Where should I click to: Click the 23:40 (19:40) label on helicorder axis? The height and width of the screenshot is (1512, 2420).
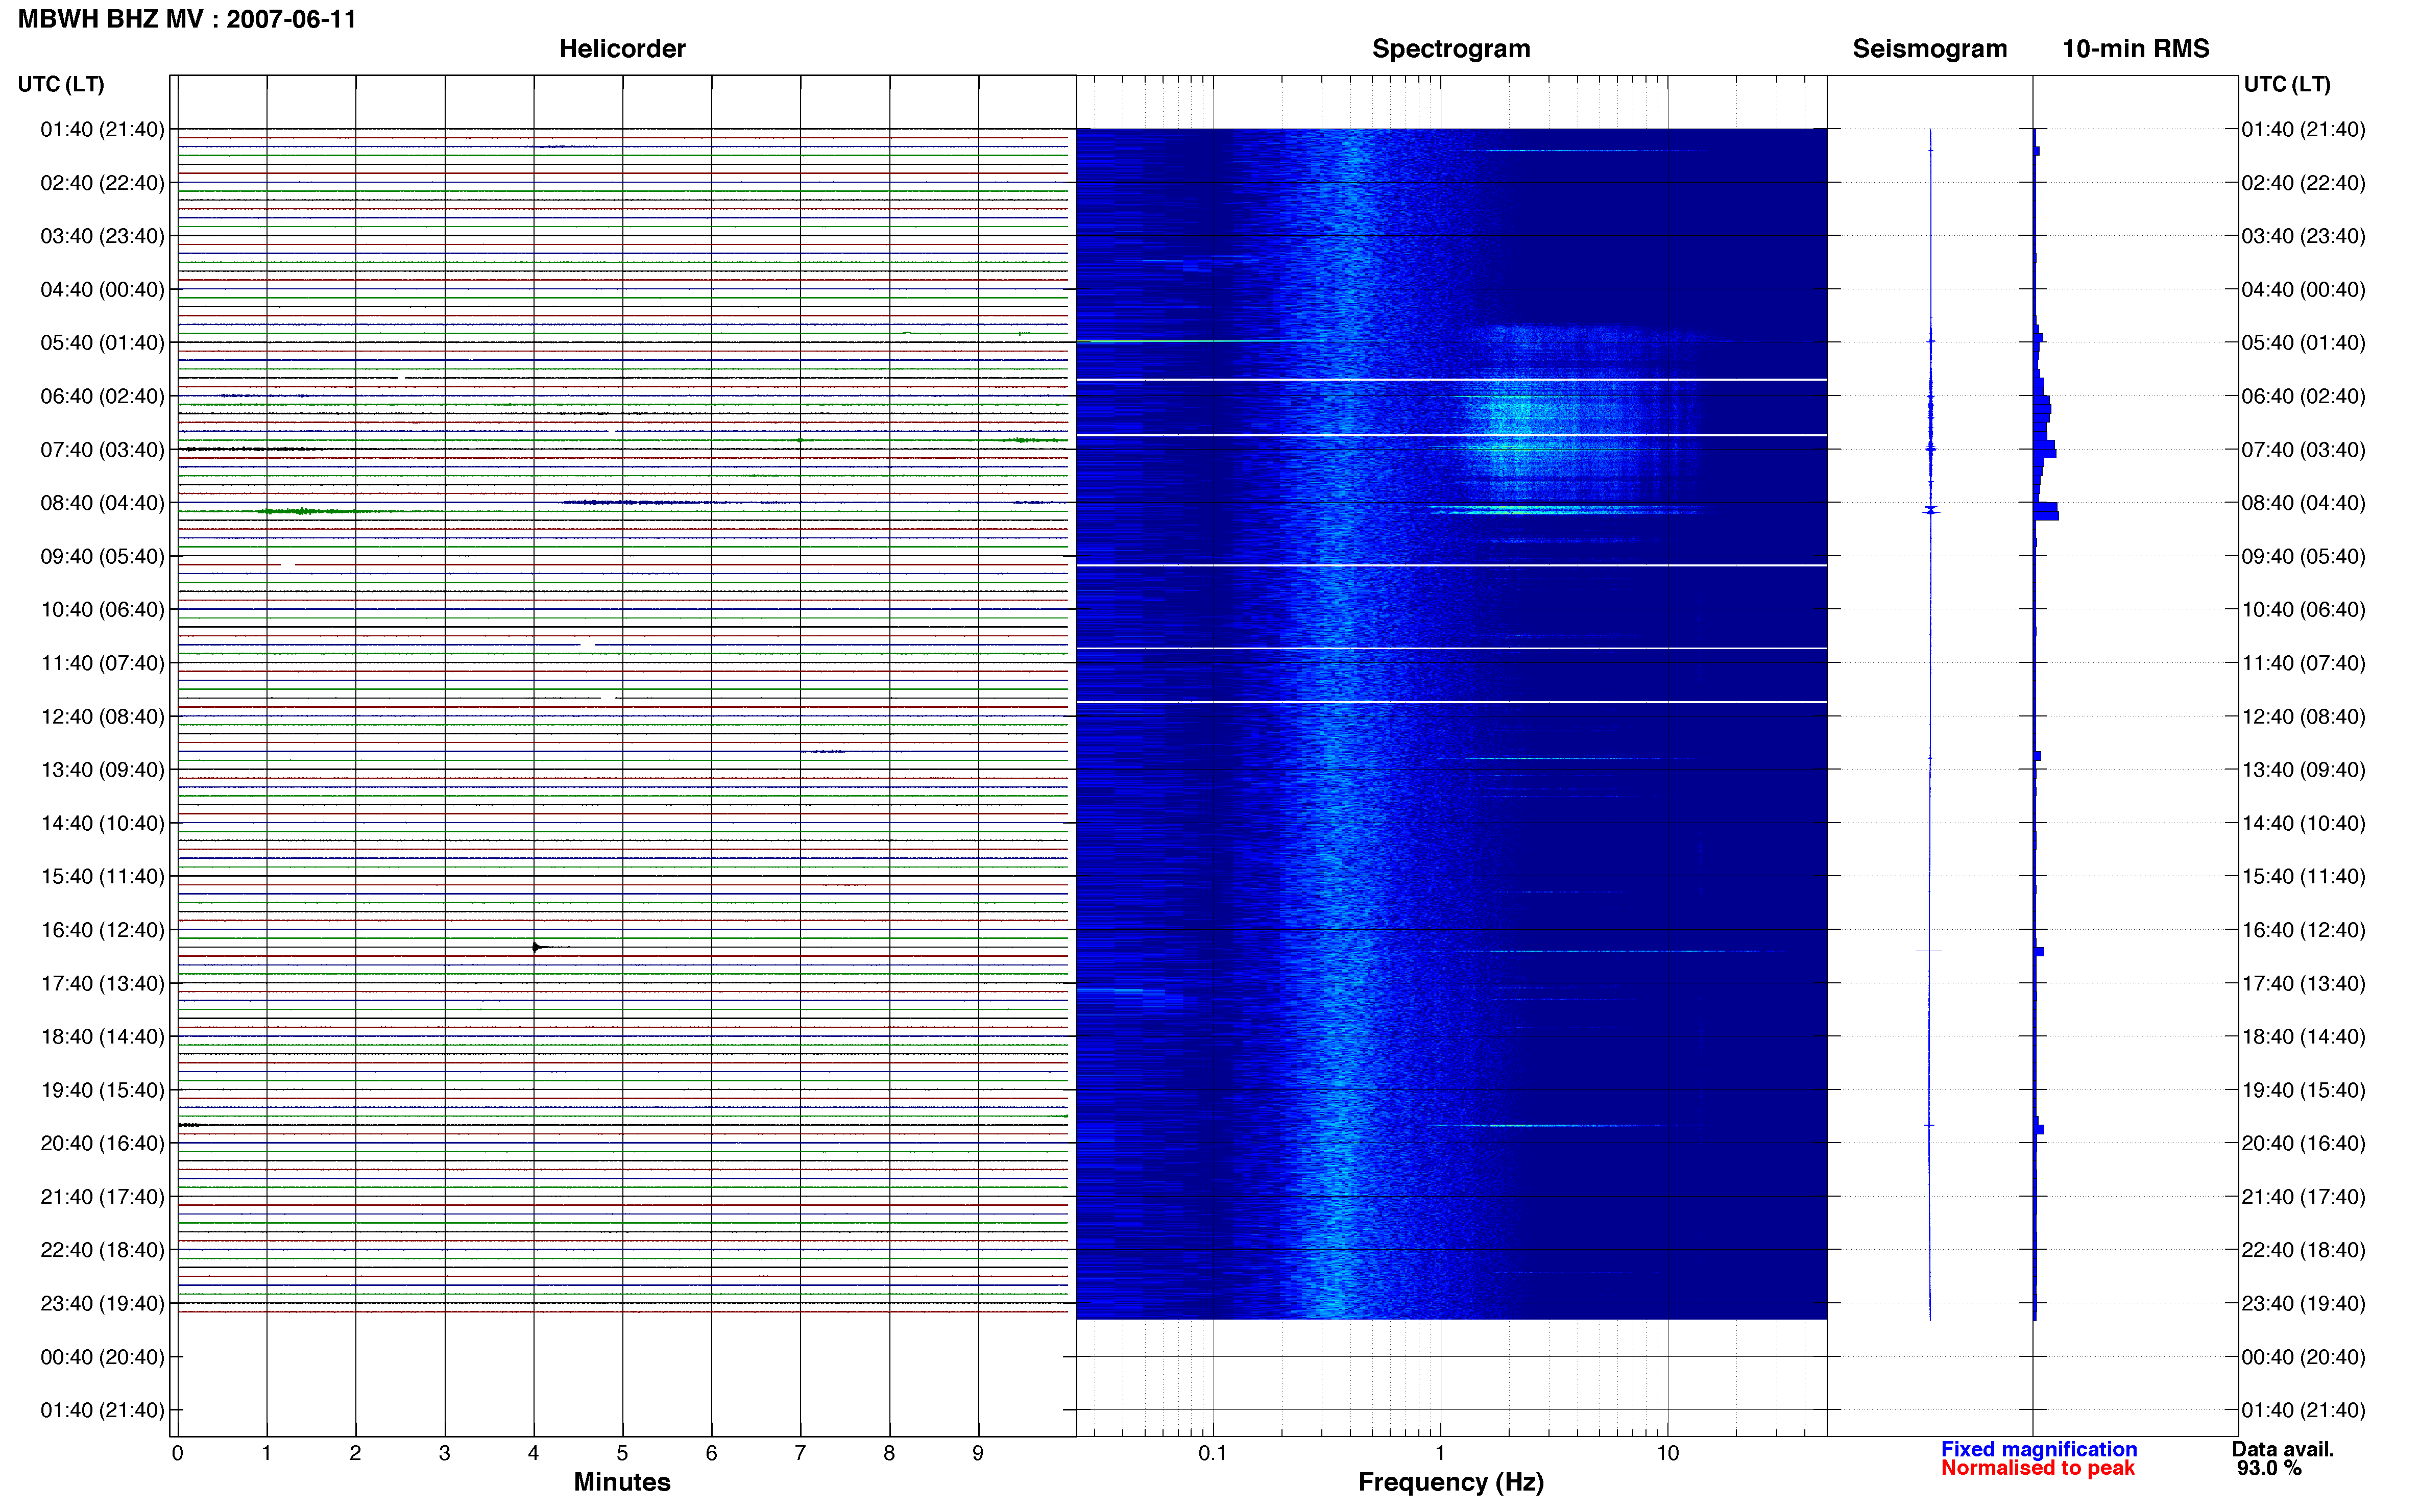coord(102,1303)
